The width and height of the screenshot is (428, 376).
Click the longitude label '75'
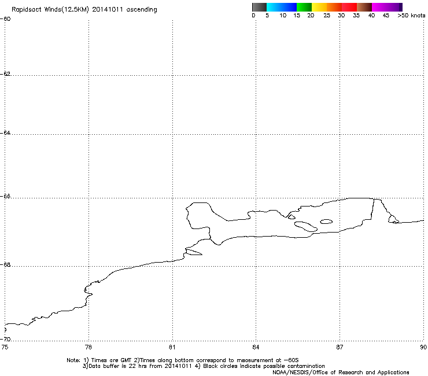pyautogui.click(x=5, y=347)
